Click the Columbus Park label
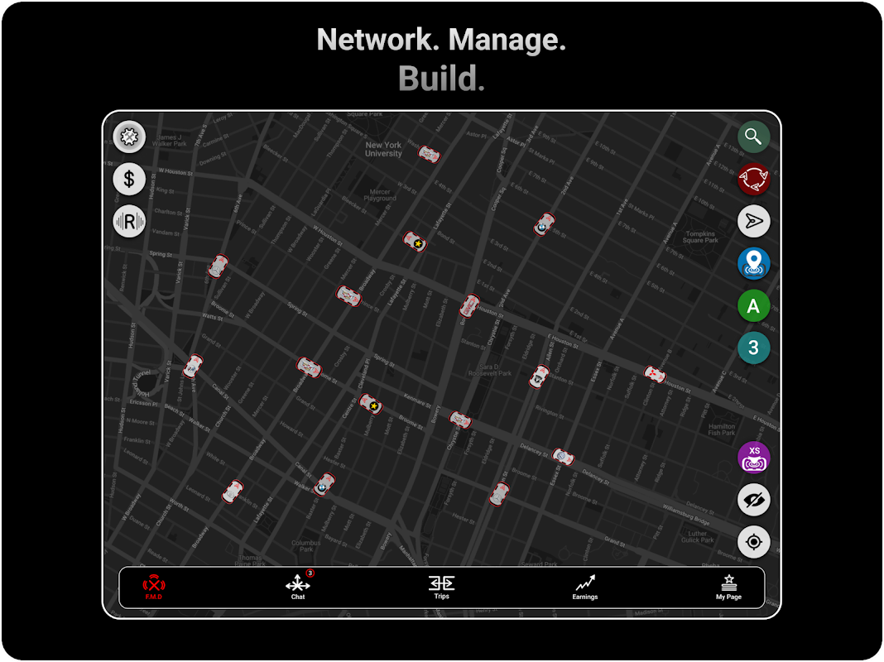884x662 pixels. pyautogui.click(x=305, y=546)
